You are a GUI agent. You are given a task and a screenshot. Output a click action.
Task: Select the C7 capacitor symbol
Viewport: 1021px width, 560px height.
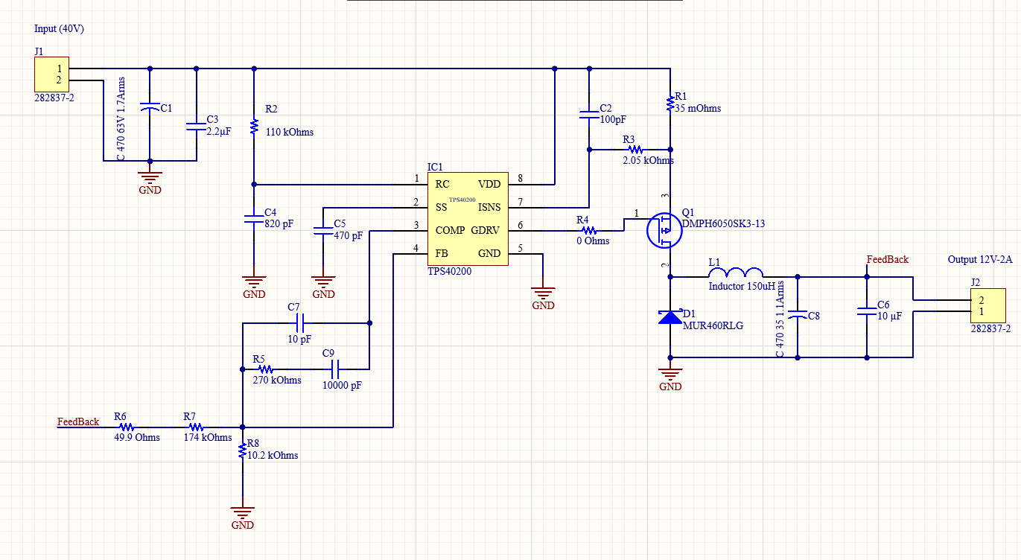tap(300, 322)
